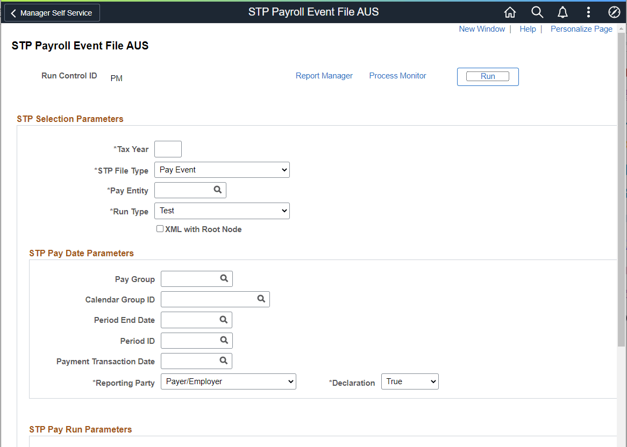
Task: Check Notifications via the bell icon
Action: [562, 12]
